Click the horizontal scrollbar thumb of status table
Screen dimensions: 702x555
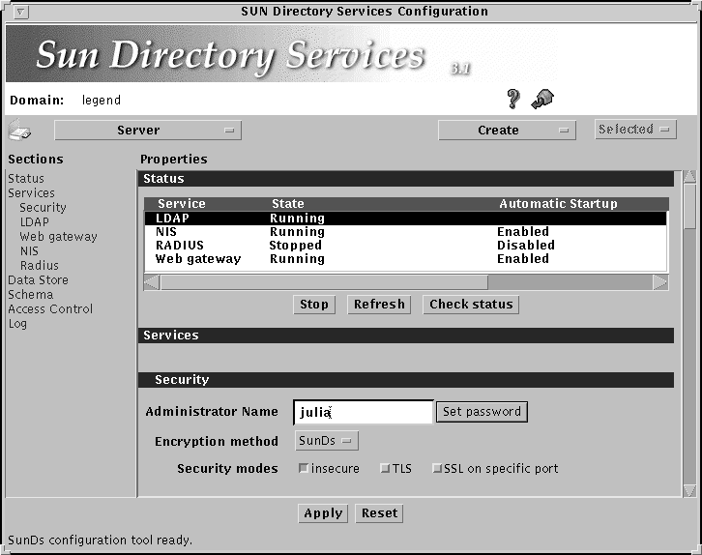pyautogui.click(x=324, y=282)
